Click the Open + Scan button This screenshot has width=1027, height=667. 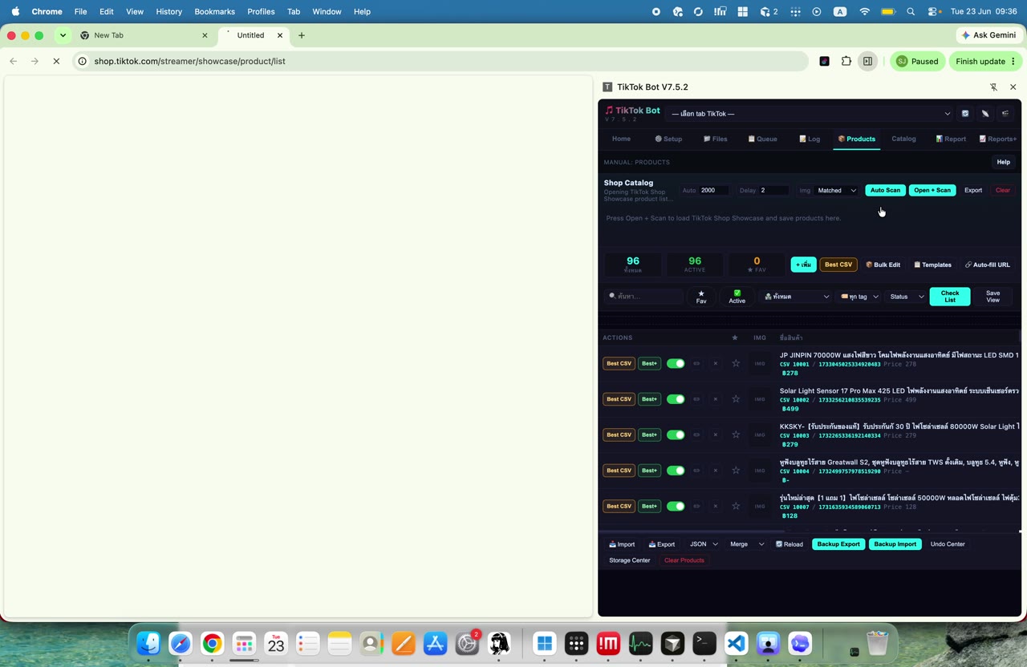932,190
